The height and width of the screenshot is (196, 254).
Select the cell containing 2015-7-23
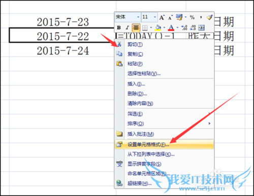tap(62, 21)
